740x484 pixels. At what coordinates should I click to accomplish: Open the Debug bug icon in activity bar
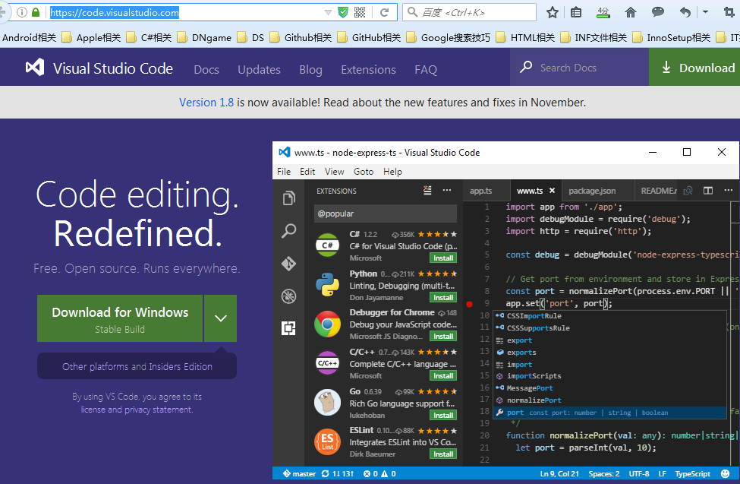tap(289, 296)
